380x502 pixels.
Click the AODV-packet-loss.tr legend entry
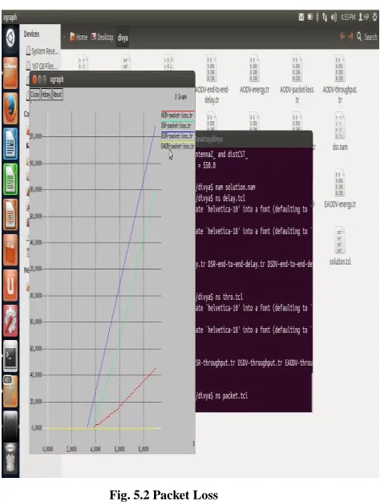click(177, 115)
